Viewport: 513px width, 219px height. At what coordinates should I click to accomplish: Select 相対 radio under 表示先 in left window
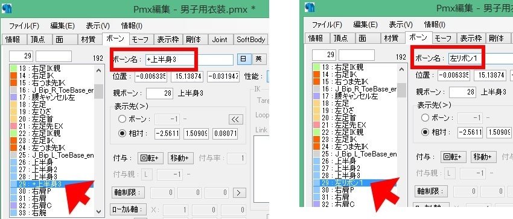click(x=123, y=134)
